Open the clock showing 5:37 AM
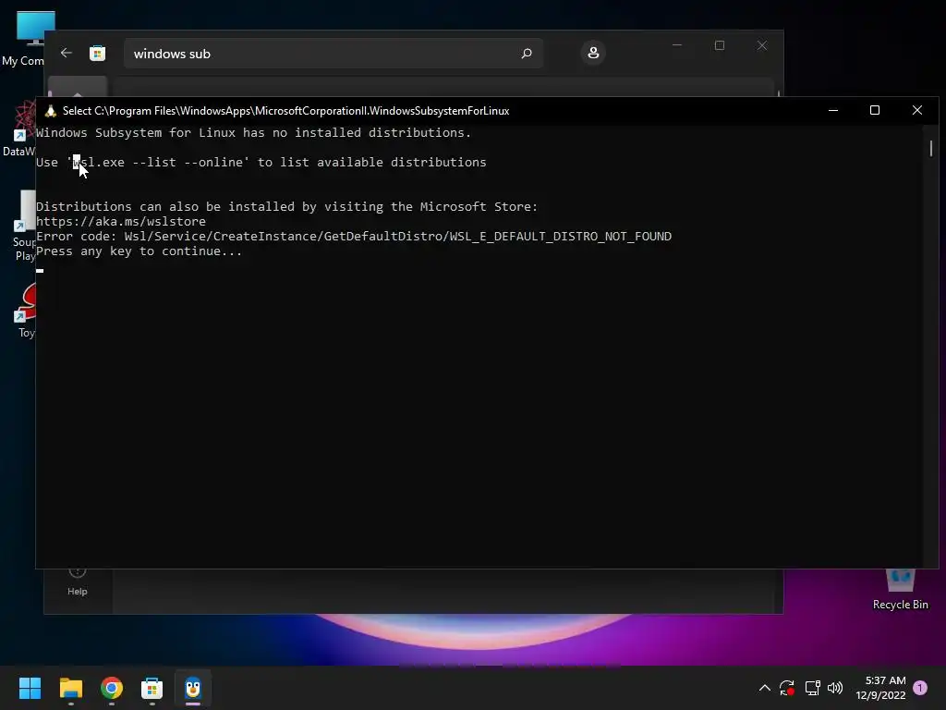 pyautogui.click(x=880, y=688)
